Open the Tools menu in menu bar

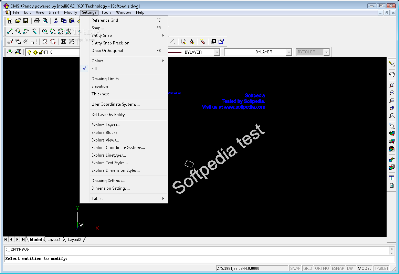[106, 12]
